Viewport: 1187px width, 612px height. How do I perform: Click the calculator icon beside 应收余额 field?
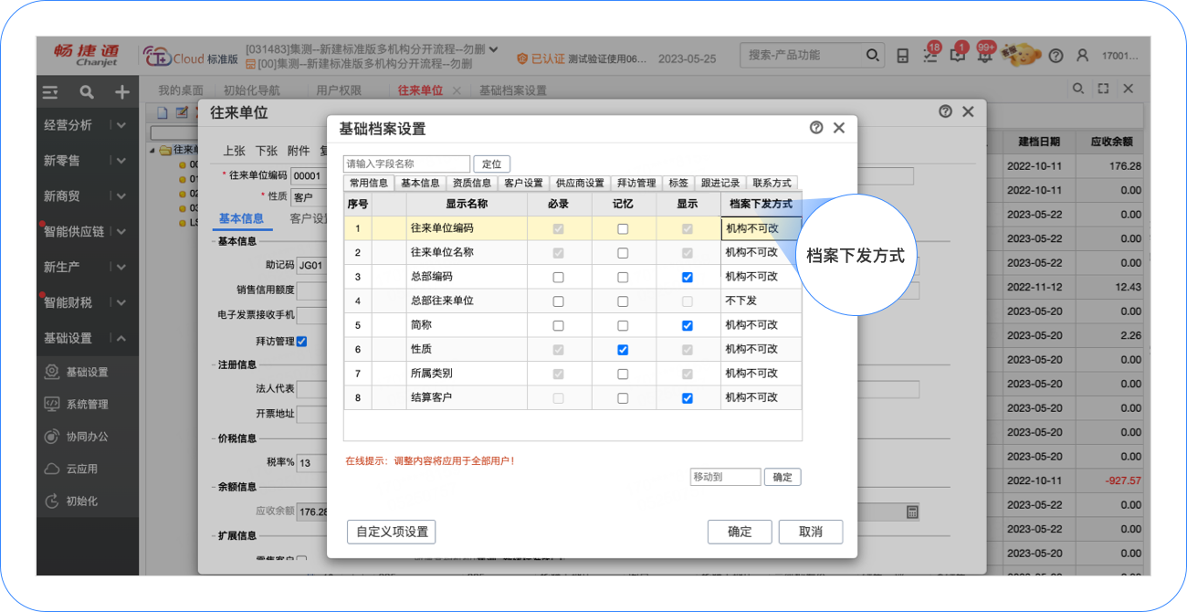click(911, 512)
